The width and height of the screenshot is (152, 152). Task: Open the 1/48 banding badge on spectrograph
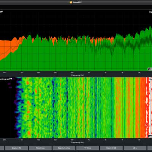(150, 136)
